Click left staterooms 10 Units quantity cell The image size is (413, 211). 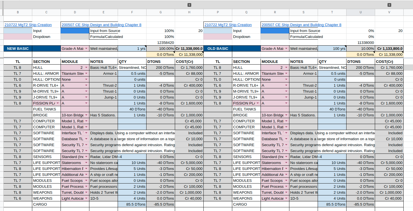132,163
